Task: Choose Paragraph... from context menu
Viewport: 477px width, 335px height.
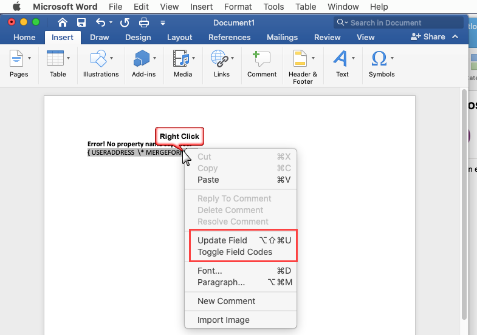Action: 241,282
